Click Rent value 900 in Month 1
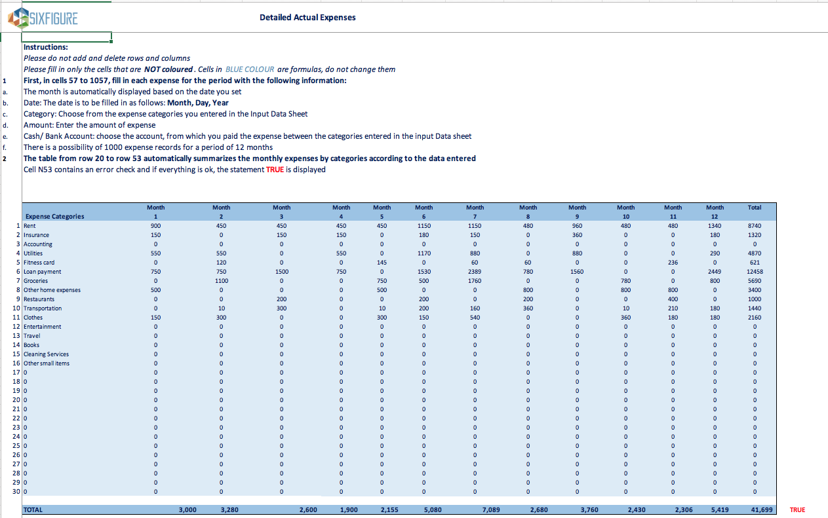The height and width of the screenshot is (518, 828). (156, 226)
